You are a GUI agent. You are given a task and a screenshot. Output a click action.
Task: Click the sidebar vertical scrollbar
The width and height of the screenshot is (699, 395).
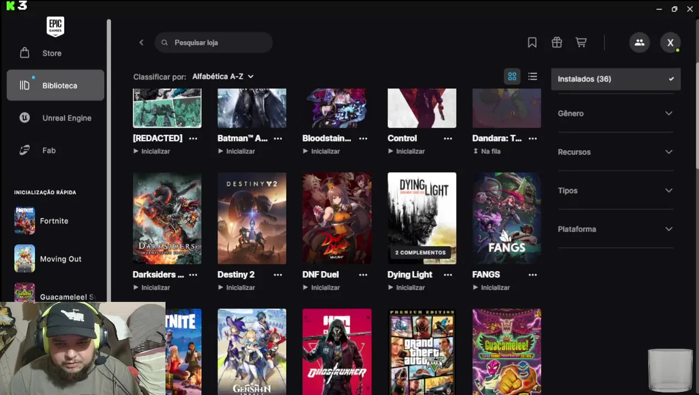coord(109,160)
